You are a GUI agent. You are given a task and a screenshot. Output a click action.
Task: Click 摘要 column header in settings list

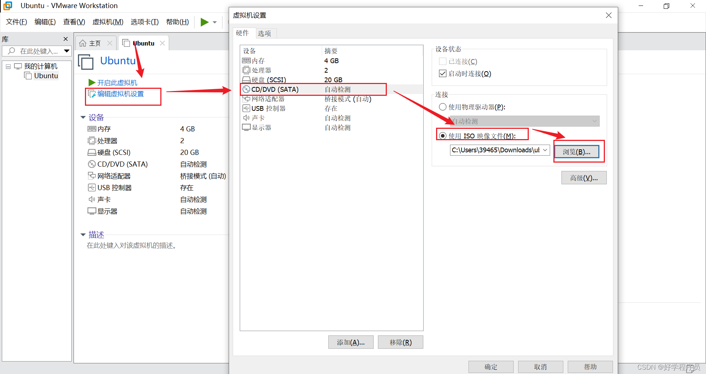372,51
